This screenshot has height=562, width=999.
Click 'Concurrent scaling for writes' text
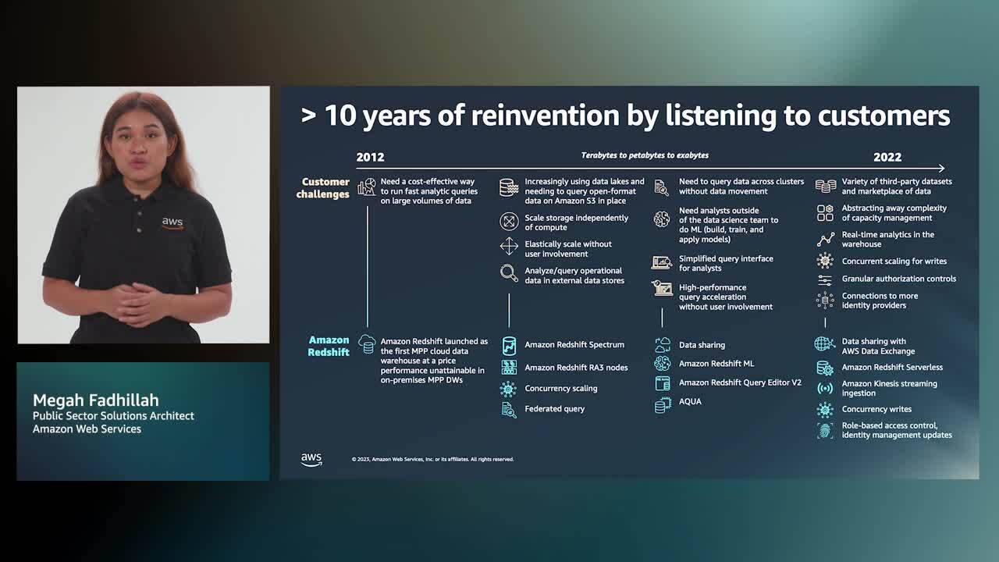894,261
